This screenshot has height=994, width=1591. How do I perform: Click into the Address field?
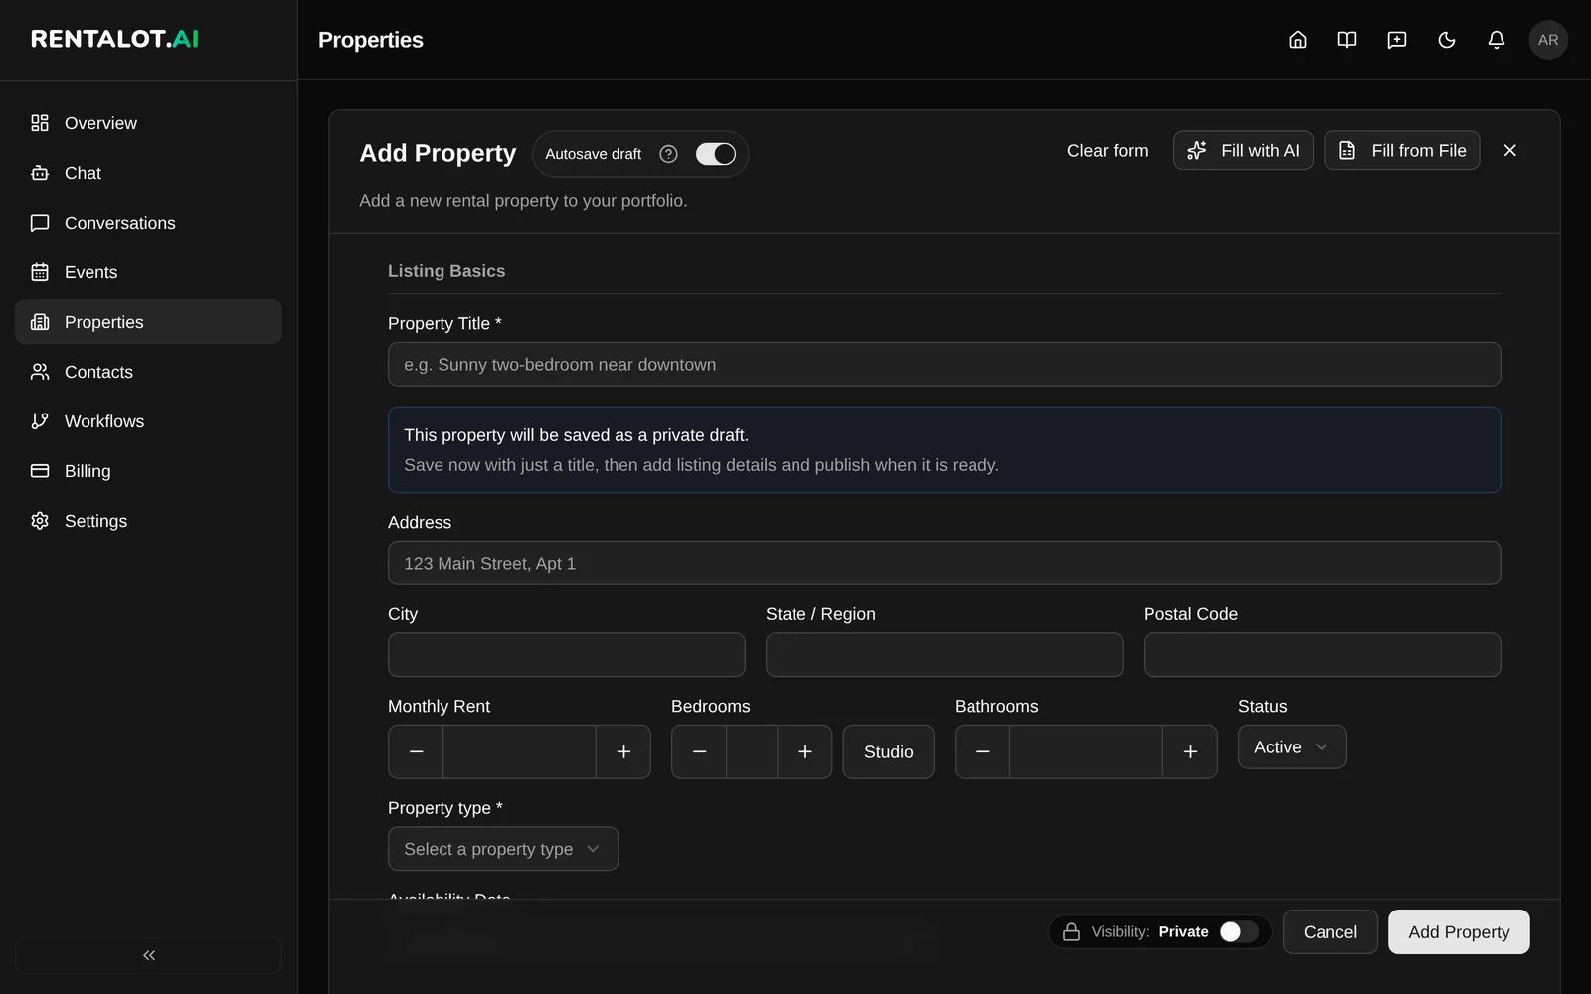[x=945, y=564]
